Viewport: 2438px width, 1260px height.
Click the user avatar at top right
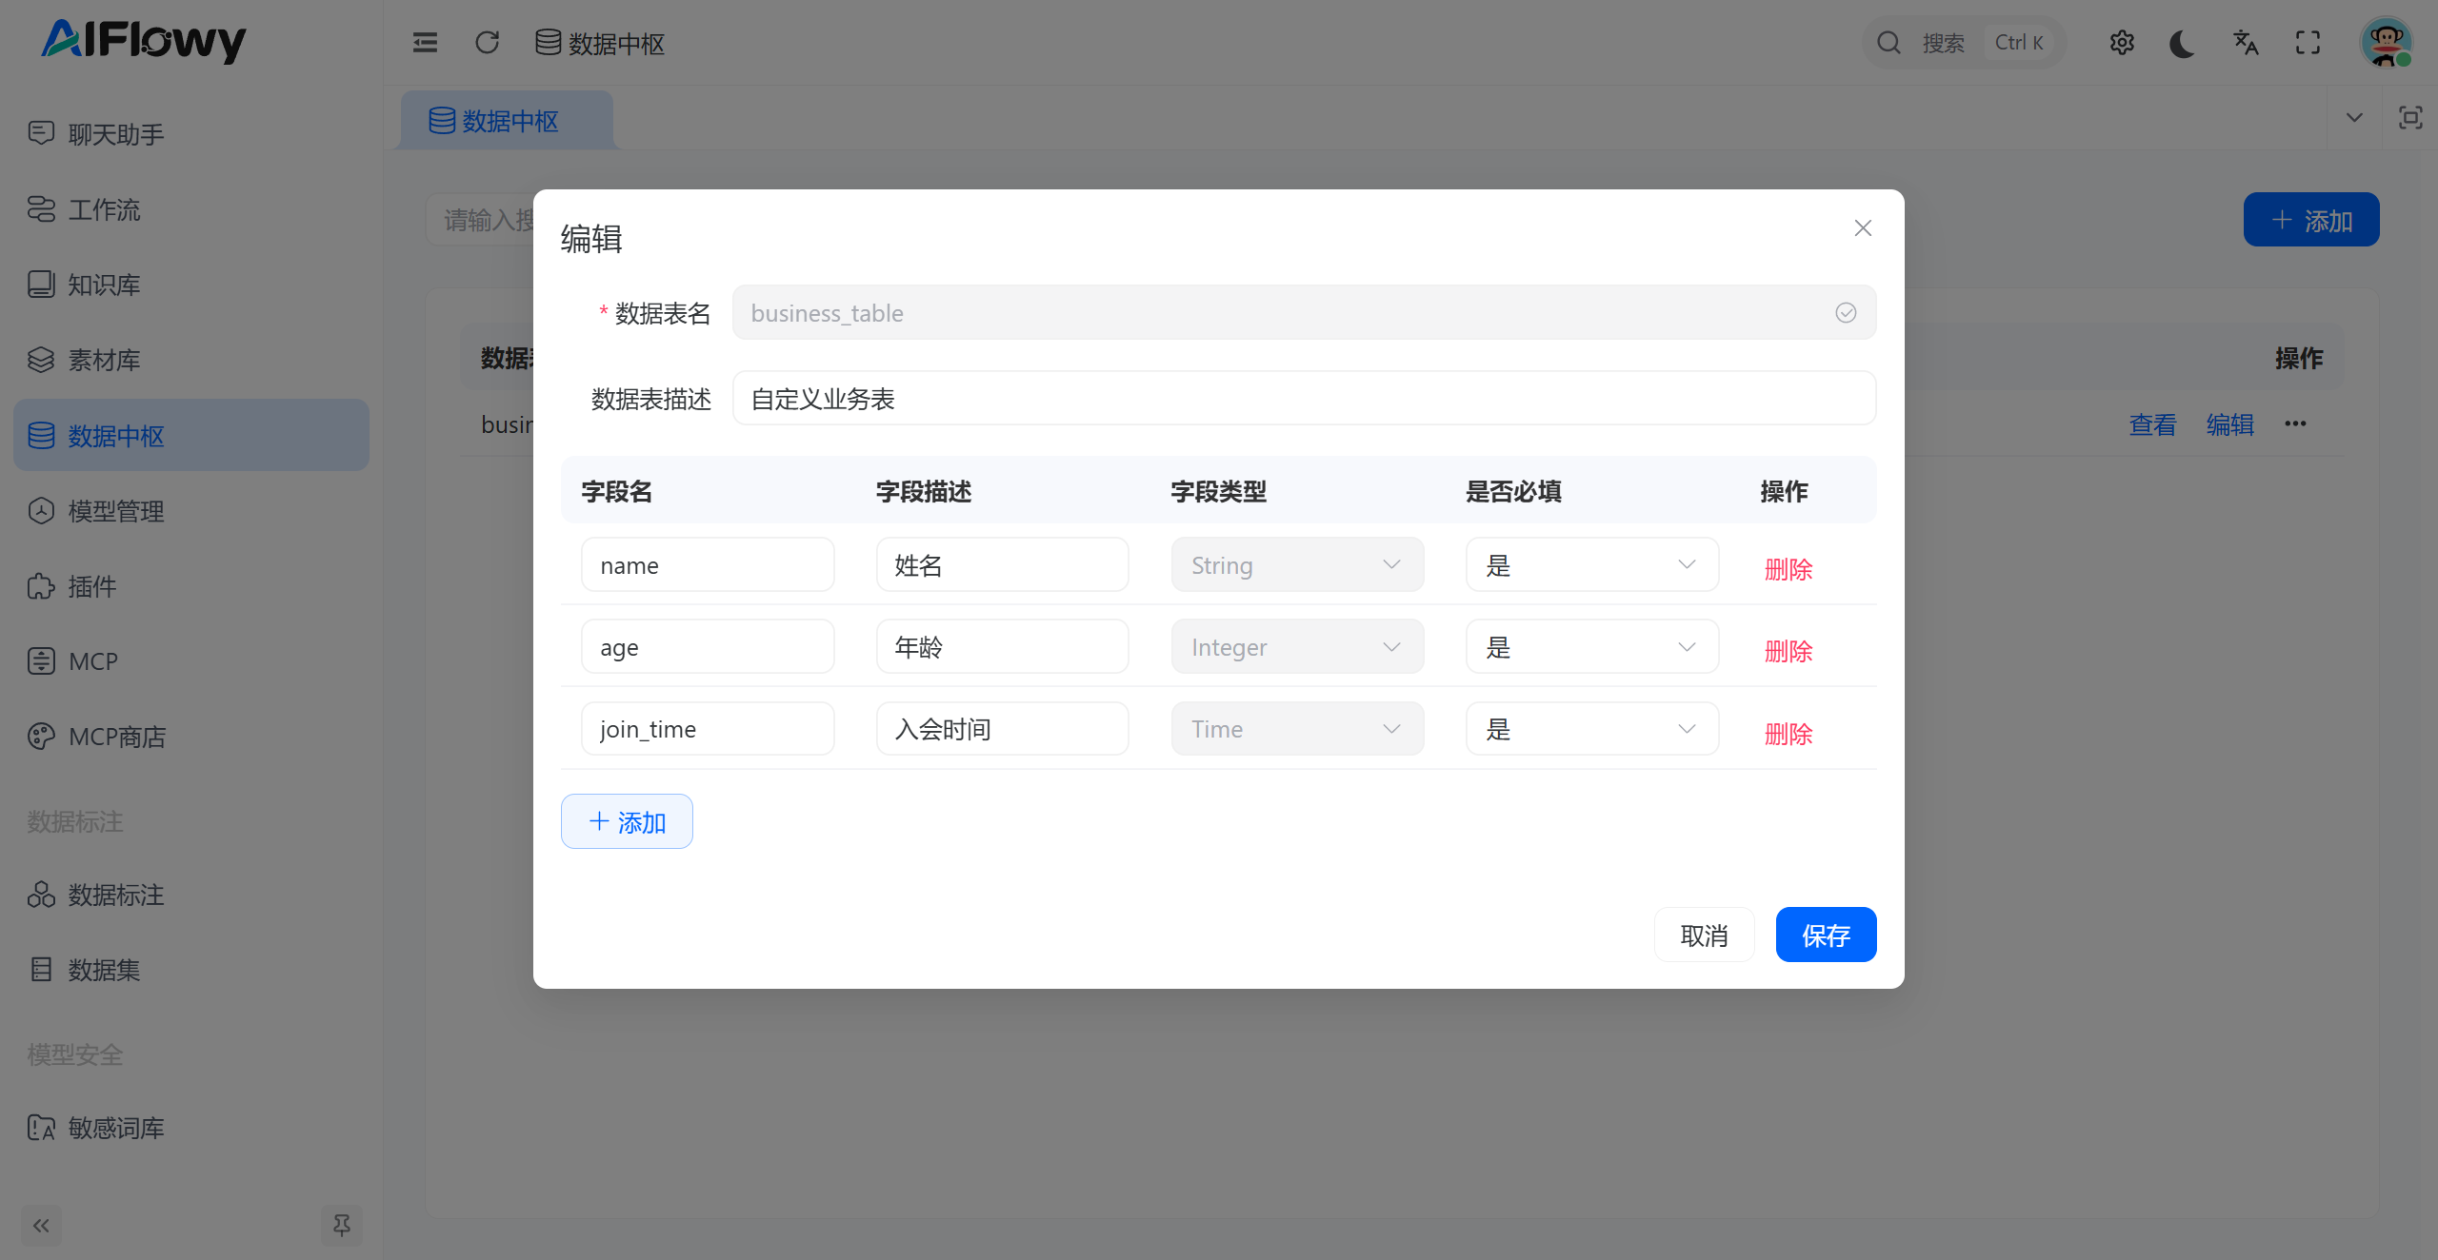[x=2385, y=43]
